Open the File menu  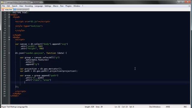click(3, 6)
